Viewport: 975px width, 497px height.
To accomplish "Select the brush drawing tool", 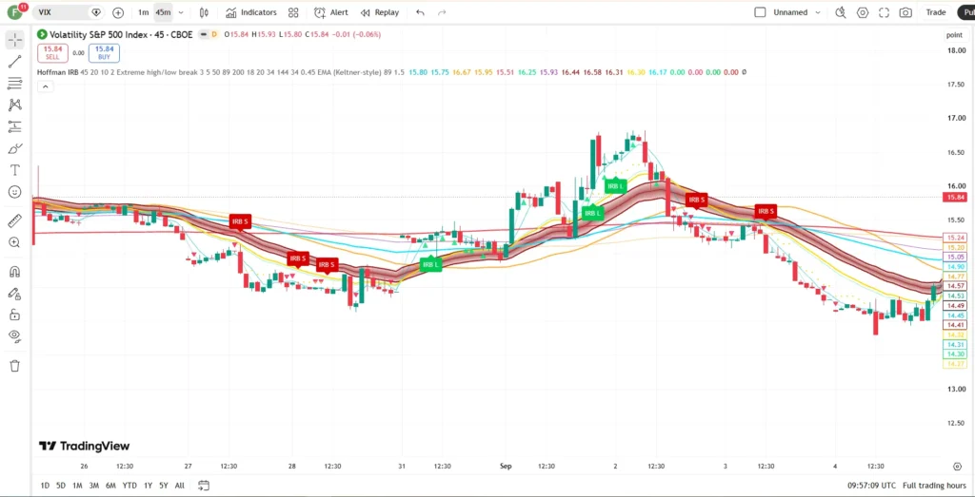I will pos(15,148).
